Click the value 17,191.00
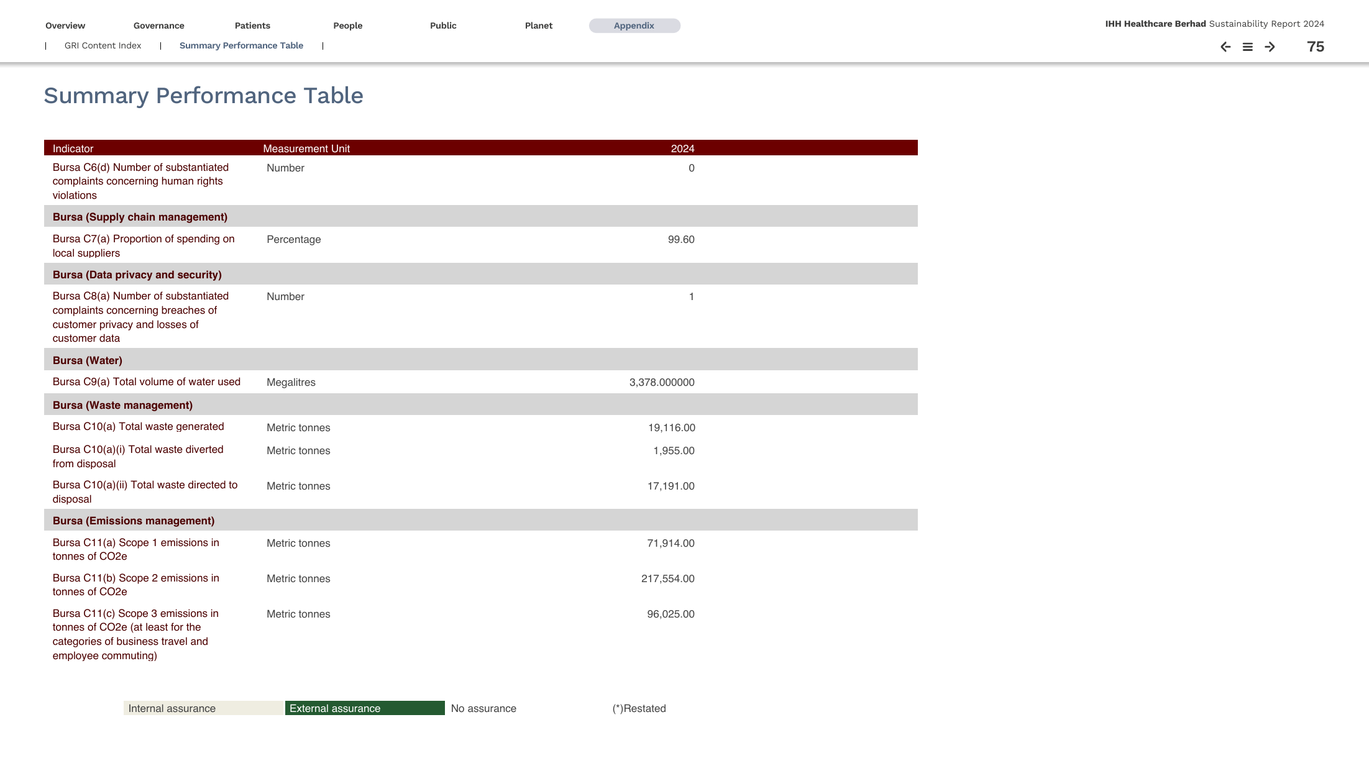Viewport: 1369px width, 771px height. click(671, 486)
